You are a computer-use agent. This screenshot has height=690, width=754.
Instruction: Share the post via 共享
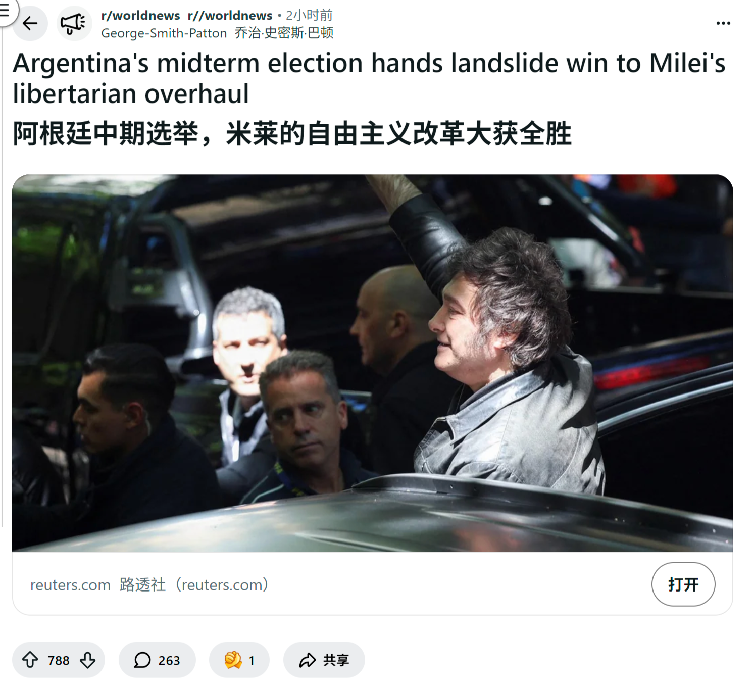(324, 660)
